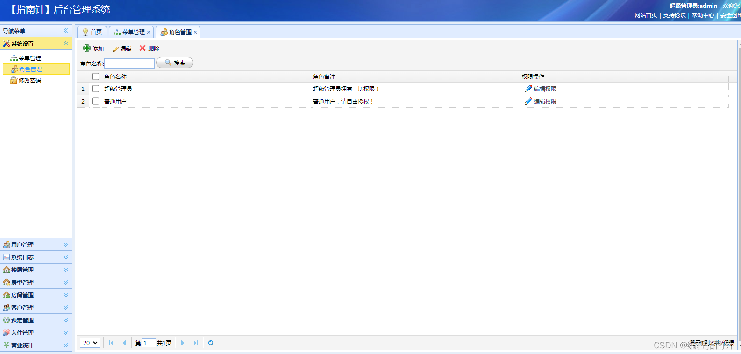Click the 系统日志 panel icon

click(x=7, y=257)
